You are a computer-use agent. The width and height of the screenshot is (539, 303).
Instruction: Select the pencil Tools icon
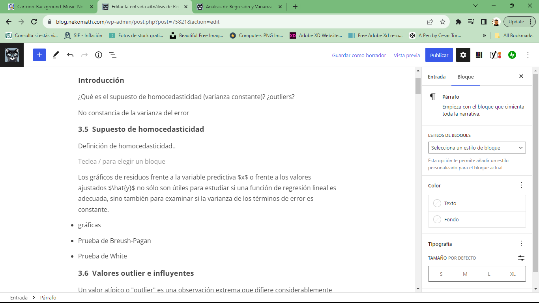point(56,55)
